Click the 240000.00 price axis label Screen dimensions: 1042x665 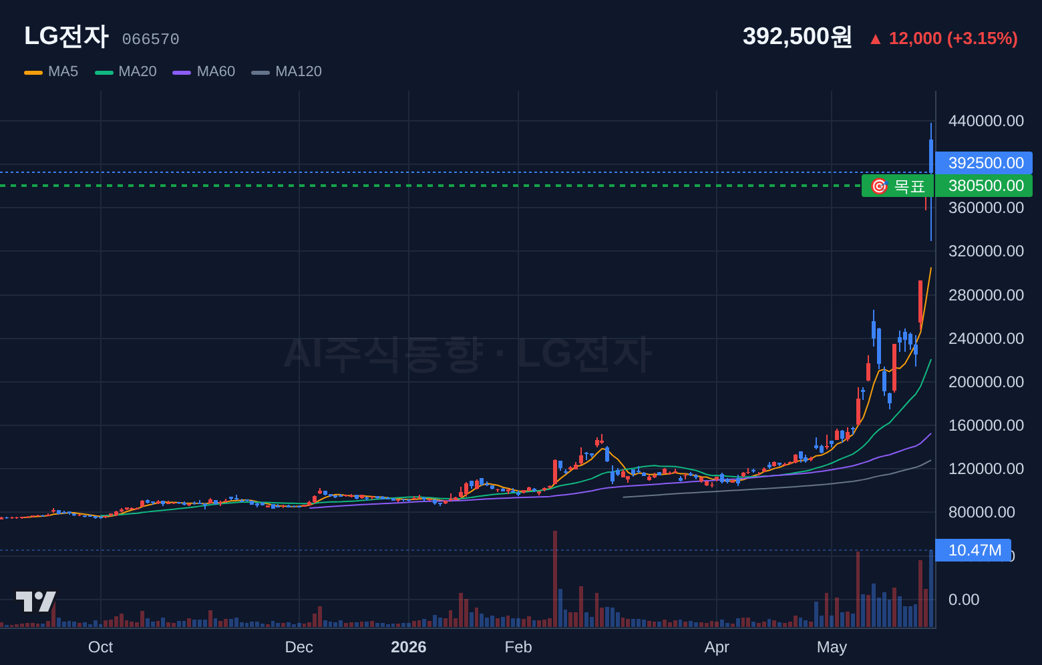click(986, 339)
